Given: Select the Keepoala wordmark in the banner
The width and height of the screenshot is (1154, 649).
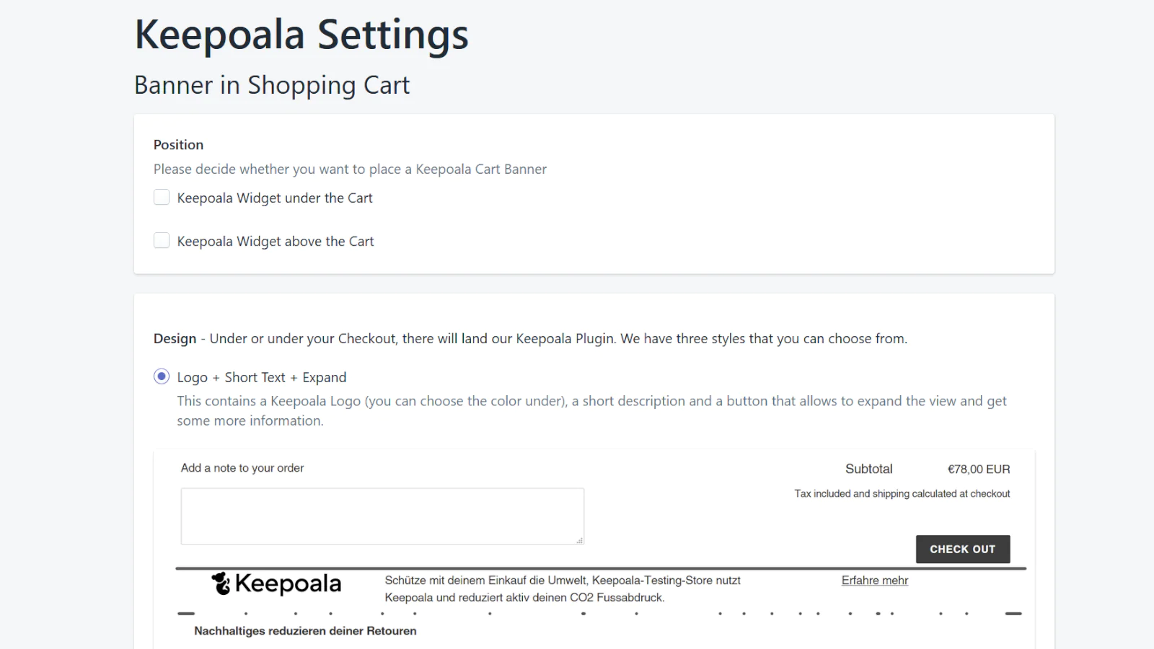Looking at the screenshot, I should click(288, 584).
